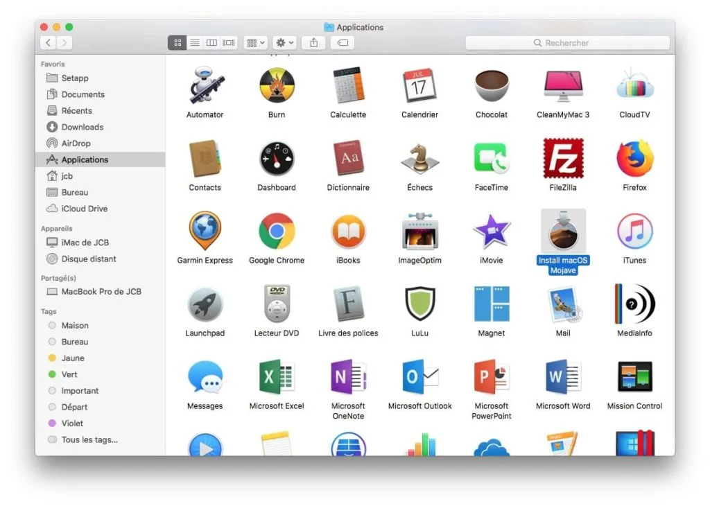Open the Contacts app icon
710x506 pixels.
205,159
